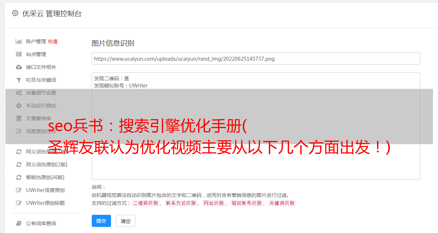438x233 pixels.
Task: Open 手动运行测试 menu item
Action: pyautogui.click(x=41, y=106)
